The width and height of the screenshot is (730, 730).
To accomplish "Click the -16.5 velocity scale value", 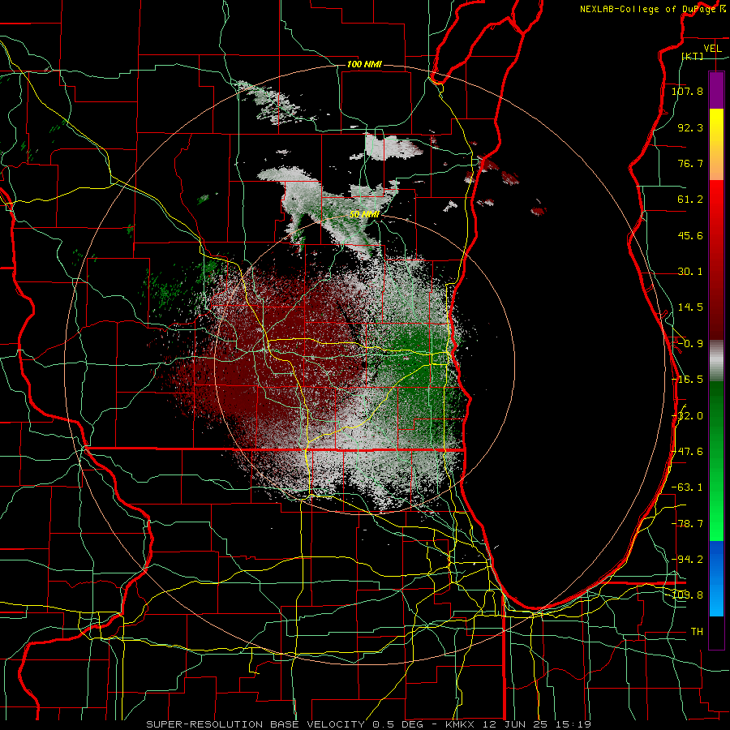I will [x=687, y=380].
